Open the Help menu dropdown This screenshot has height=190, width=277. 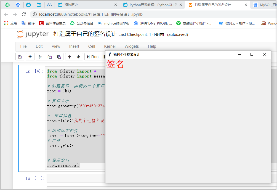[152, 46]
